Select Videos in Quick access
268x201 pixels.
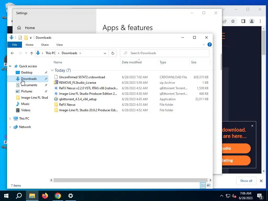[26, 110]
